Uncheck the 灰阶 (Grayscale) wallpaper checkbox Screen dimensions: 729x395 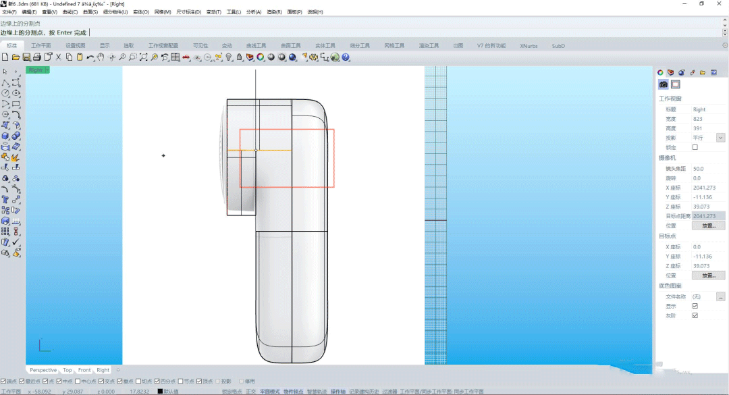(x=695, y=315)
